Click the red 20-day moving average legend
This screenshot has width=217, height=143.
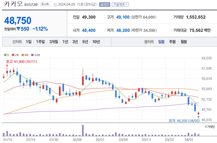(15, 55)
